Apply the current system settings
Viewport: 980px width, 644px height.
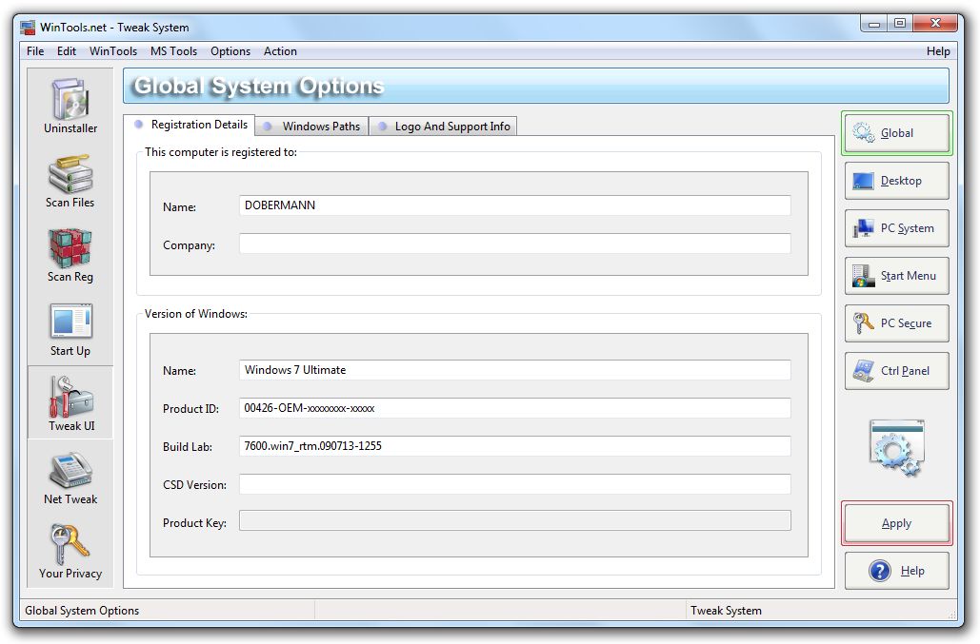pyautogui.click(x=897, y=523)
